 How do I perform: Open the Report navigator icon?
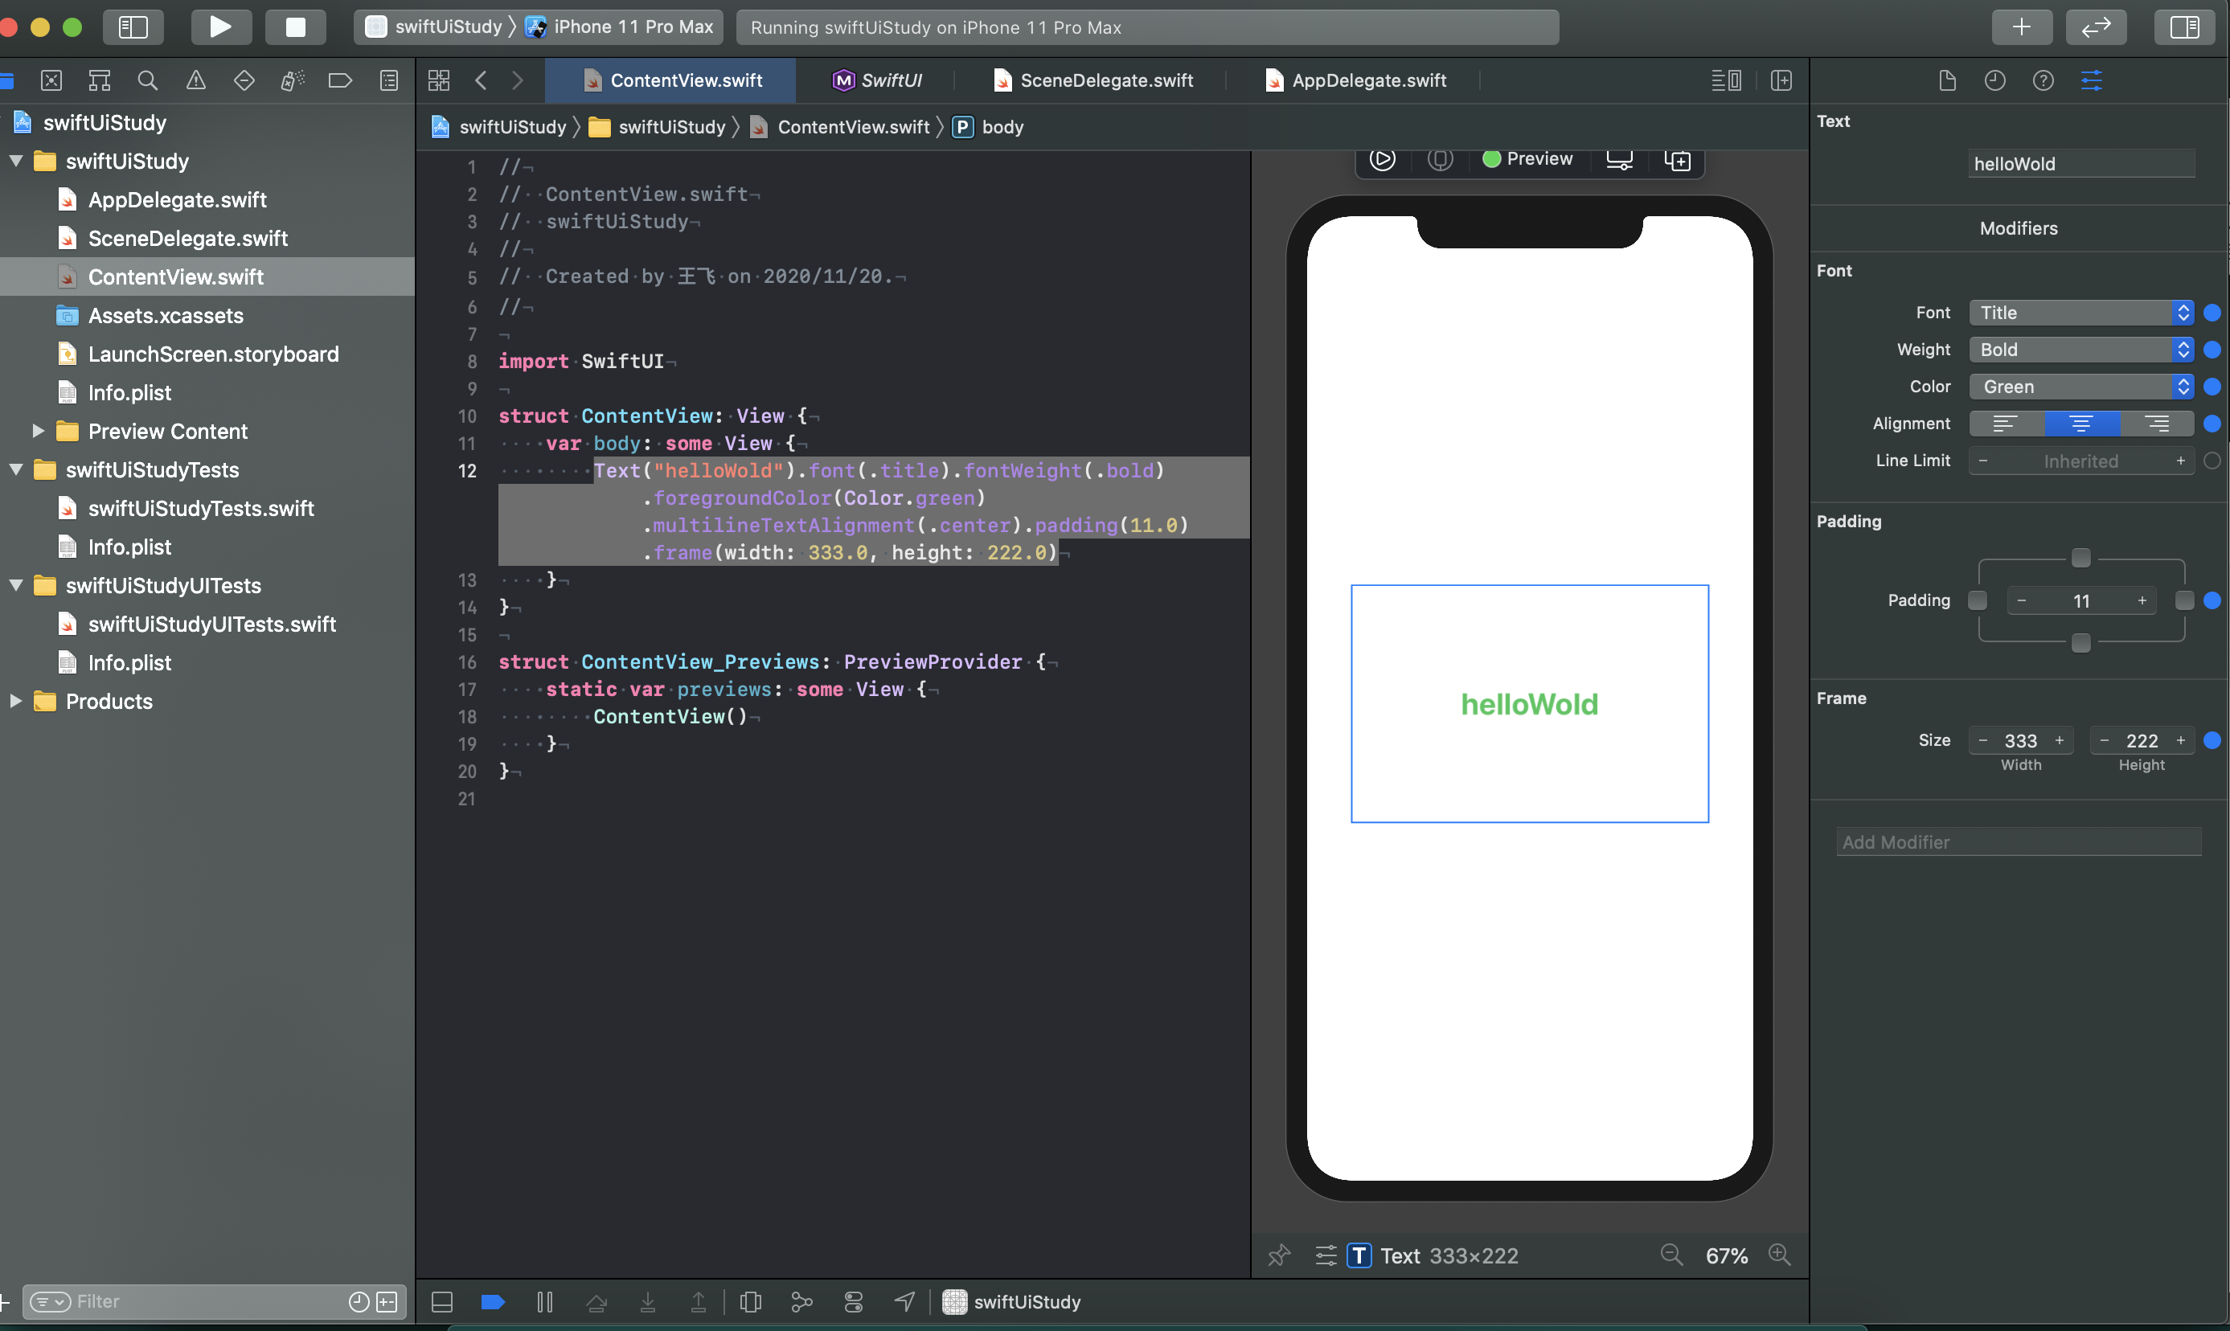click(x=388, y=80)
